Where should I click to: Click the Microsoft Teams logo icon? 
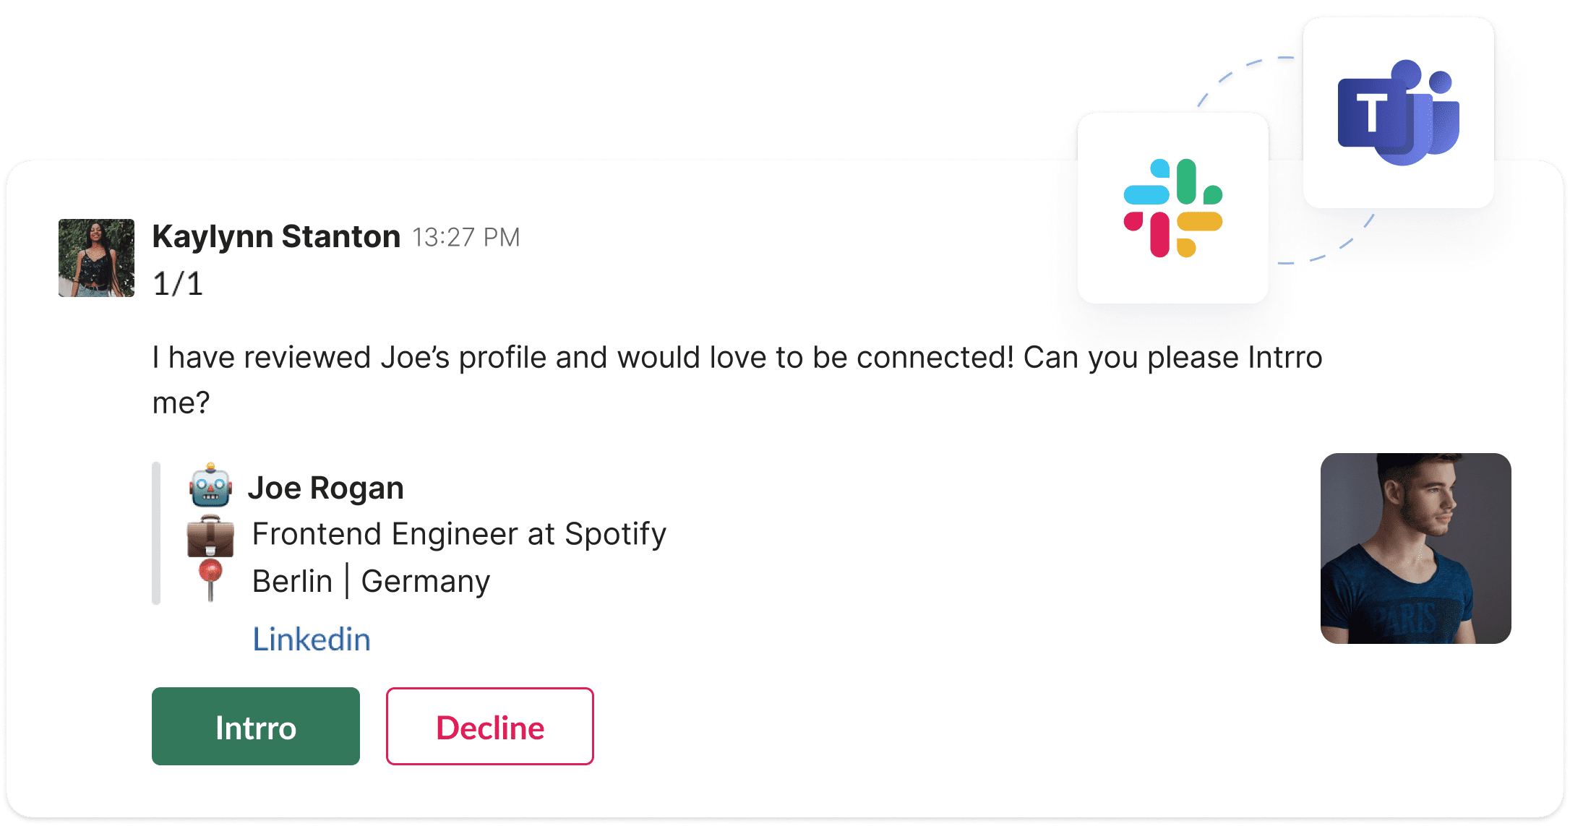[x=1399, y=113]
